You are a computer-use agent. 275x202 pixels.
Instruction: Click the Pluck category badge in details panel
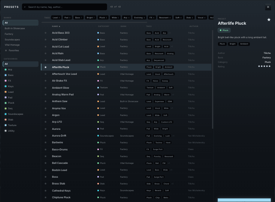click(224, 30)
